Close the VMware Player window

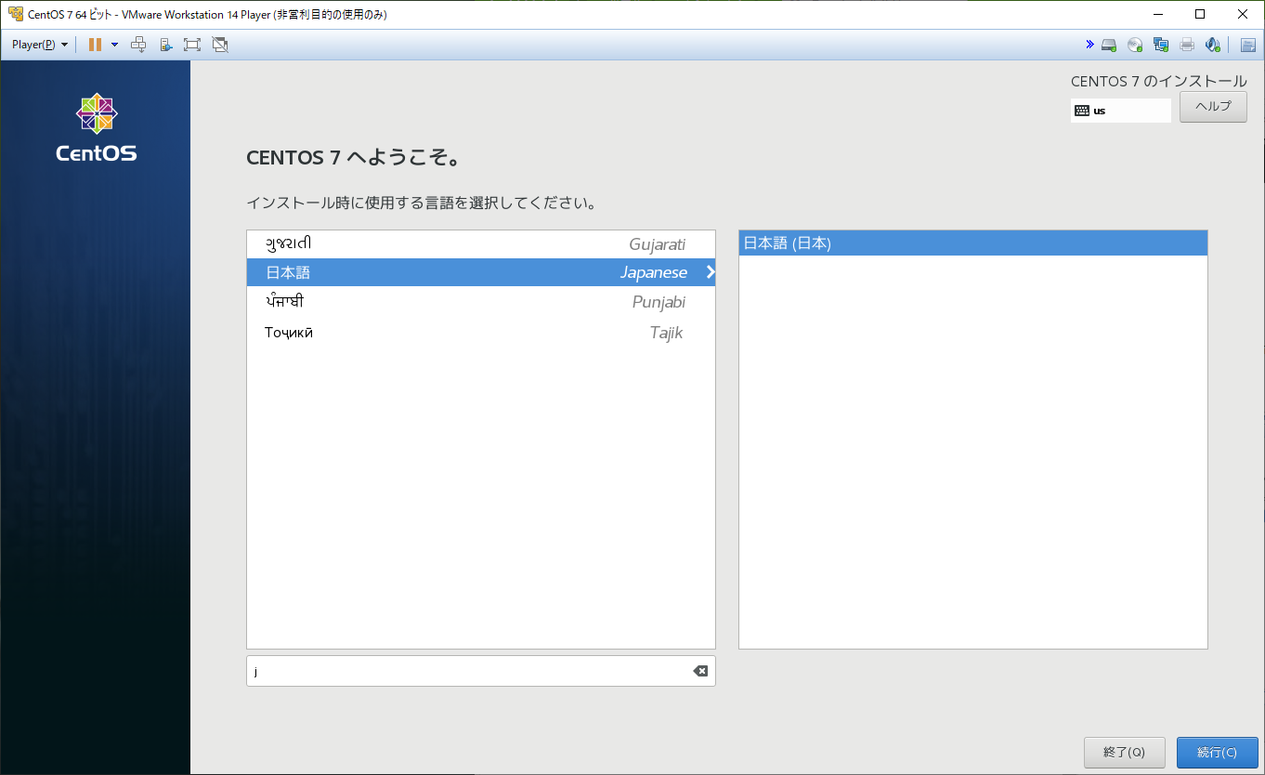(1243, 14)
